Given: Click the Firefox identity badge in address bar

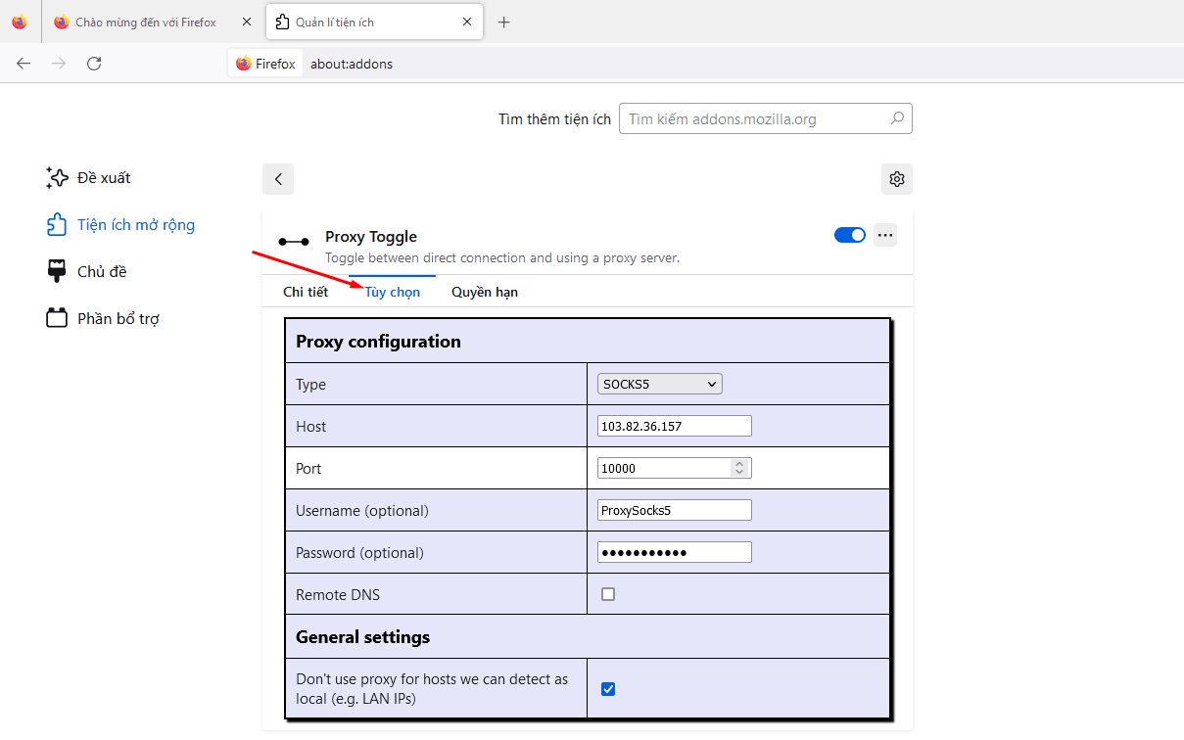Looking at the screenshot, I should pos(265,64).
